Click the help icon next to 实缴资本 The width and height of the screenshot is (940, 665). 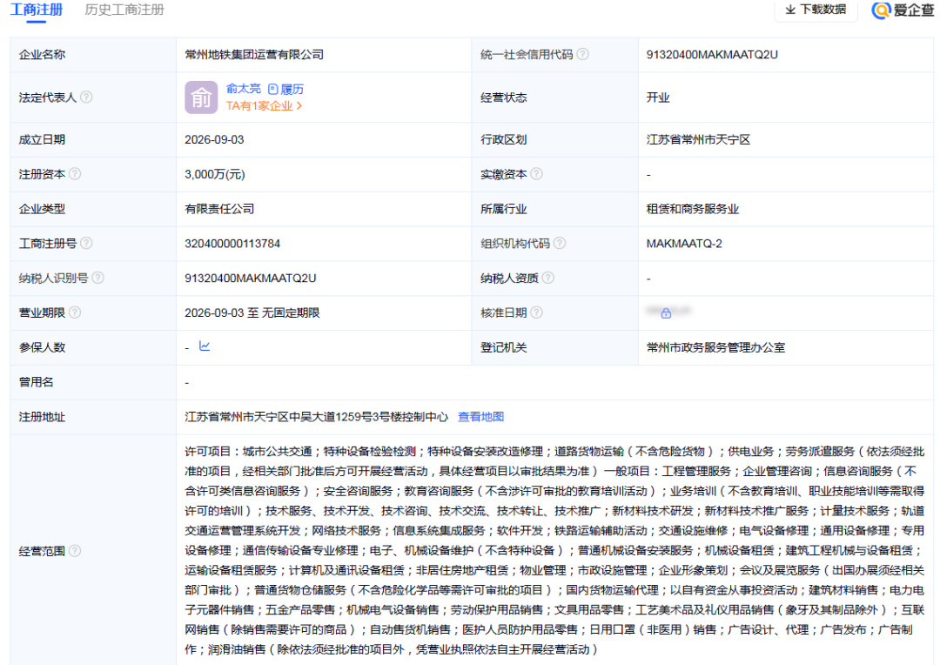(536, 173)
